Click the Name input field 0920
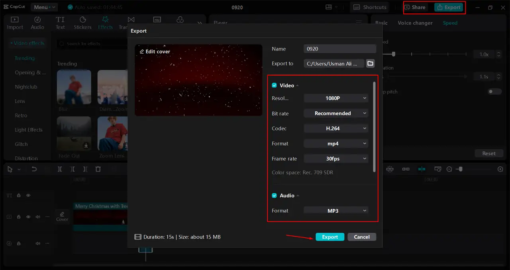The width and height of the screenshot is (510, 270). coord(340,49)
